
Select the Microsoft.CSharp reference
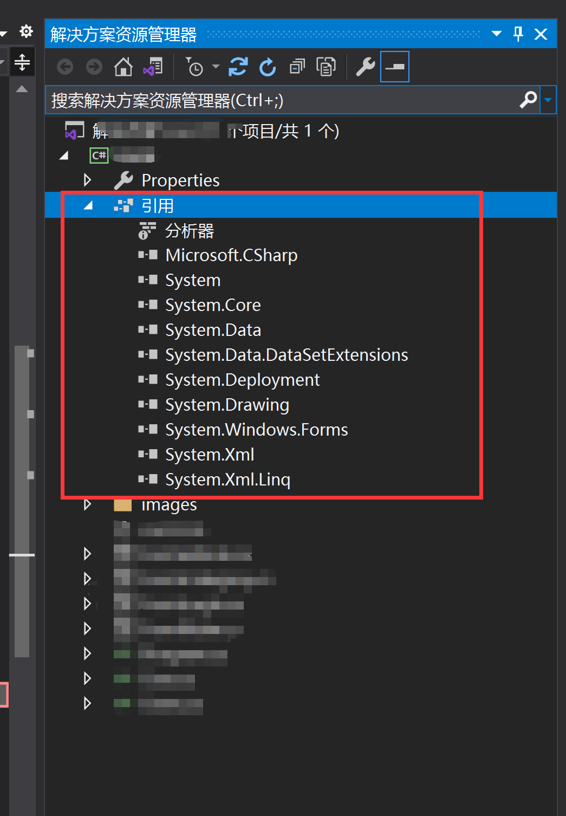tap(231, 255)
